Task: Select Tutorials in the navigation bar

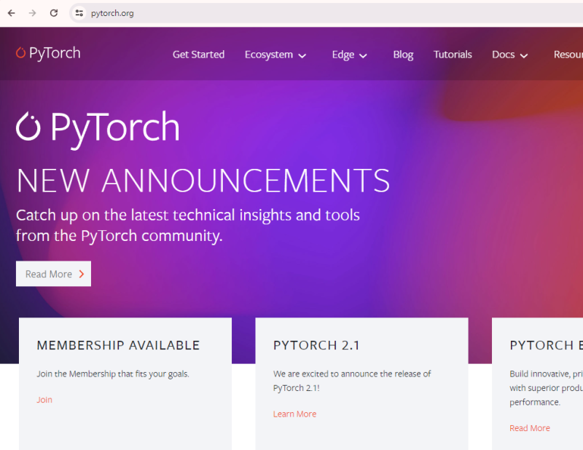Action: click(x=453, y=54)
